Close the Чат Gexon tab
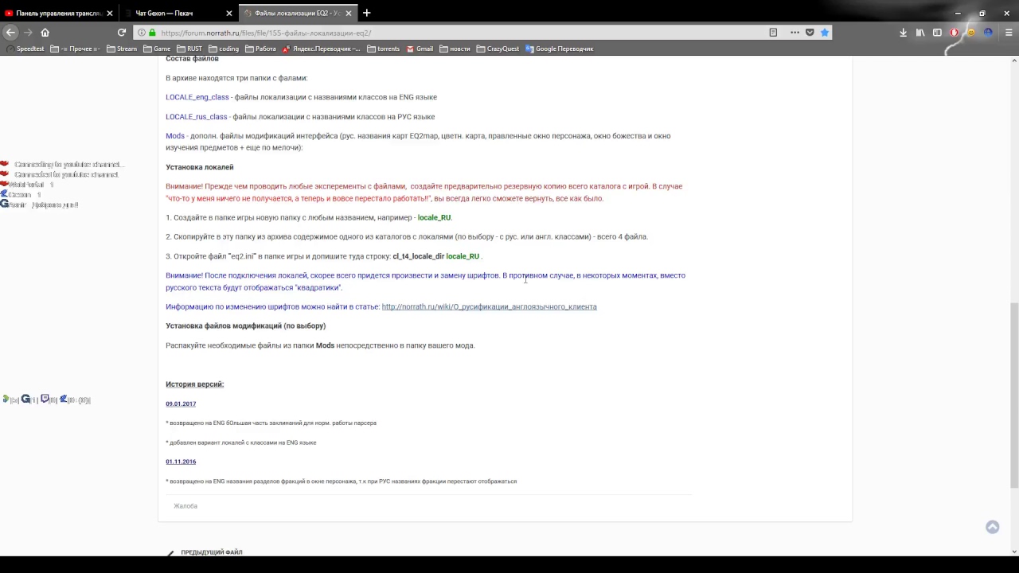This screenshot has height=573, width=1019. pyautogui.click(x=229, y=13)
